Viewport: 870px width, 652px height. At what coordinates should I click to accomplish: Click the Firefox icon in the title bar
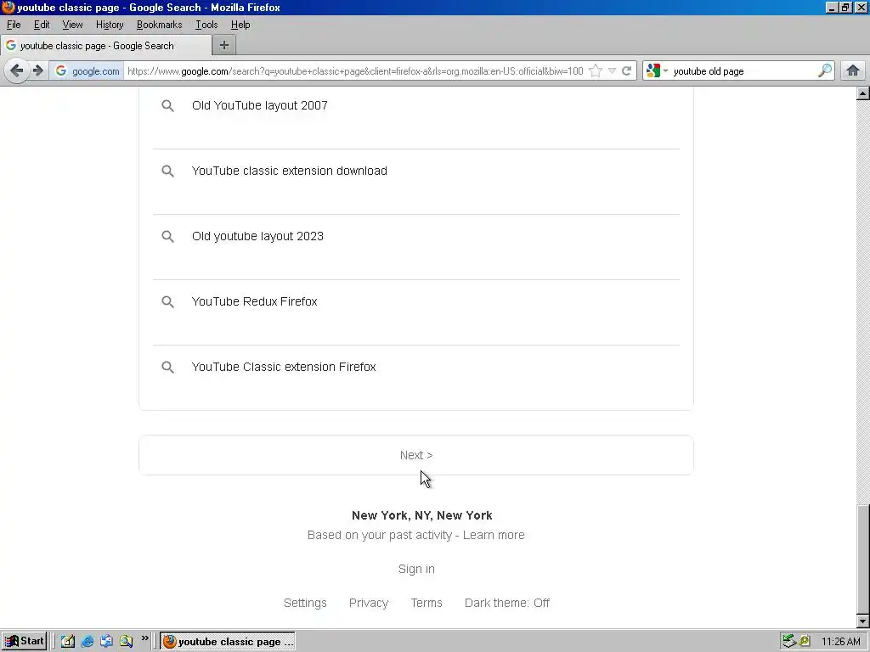click(8, 7)
